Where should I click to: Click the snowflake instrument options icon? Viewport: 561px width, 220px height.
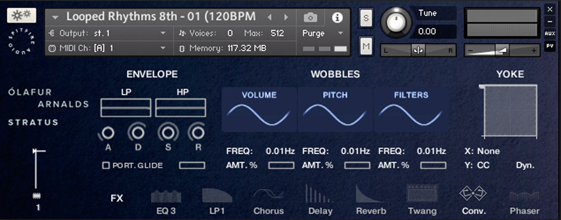click(22, 15)
